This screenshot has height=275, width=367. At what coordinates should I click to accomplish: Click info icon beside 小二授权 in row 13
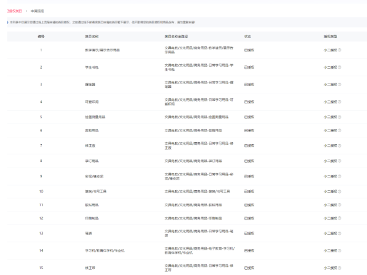pyautogui.click(x=340, y=234)
